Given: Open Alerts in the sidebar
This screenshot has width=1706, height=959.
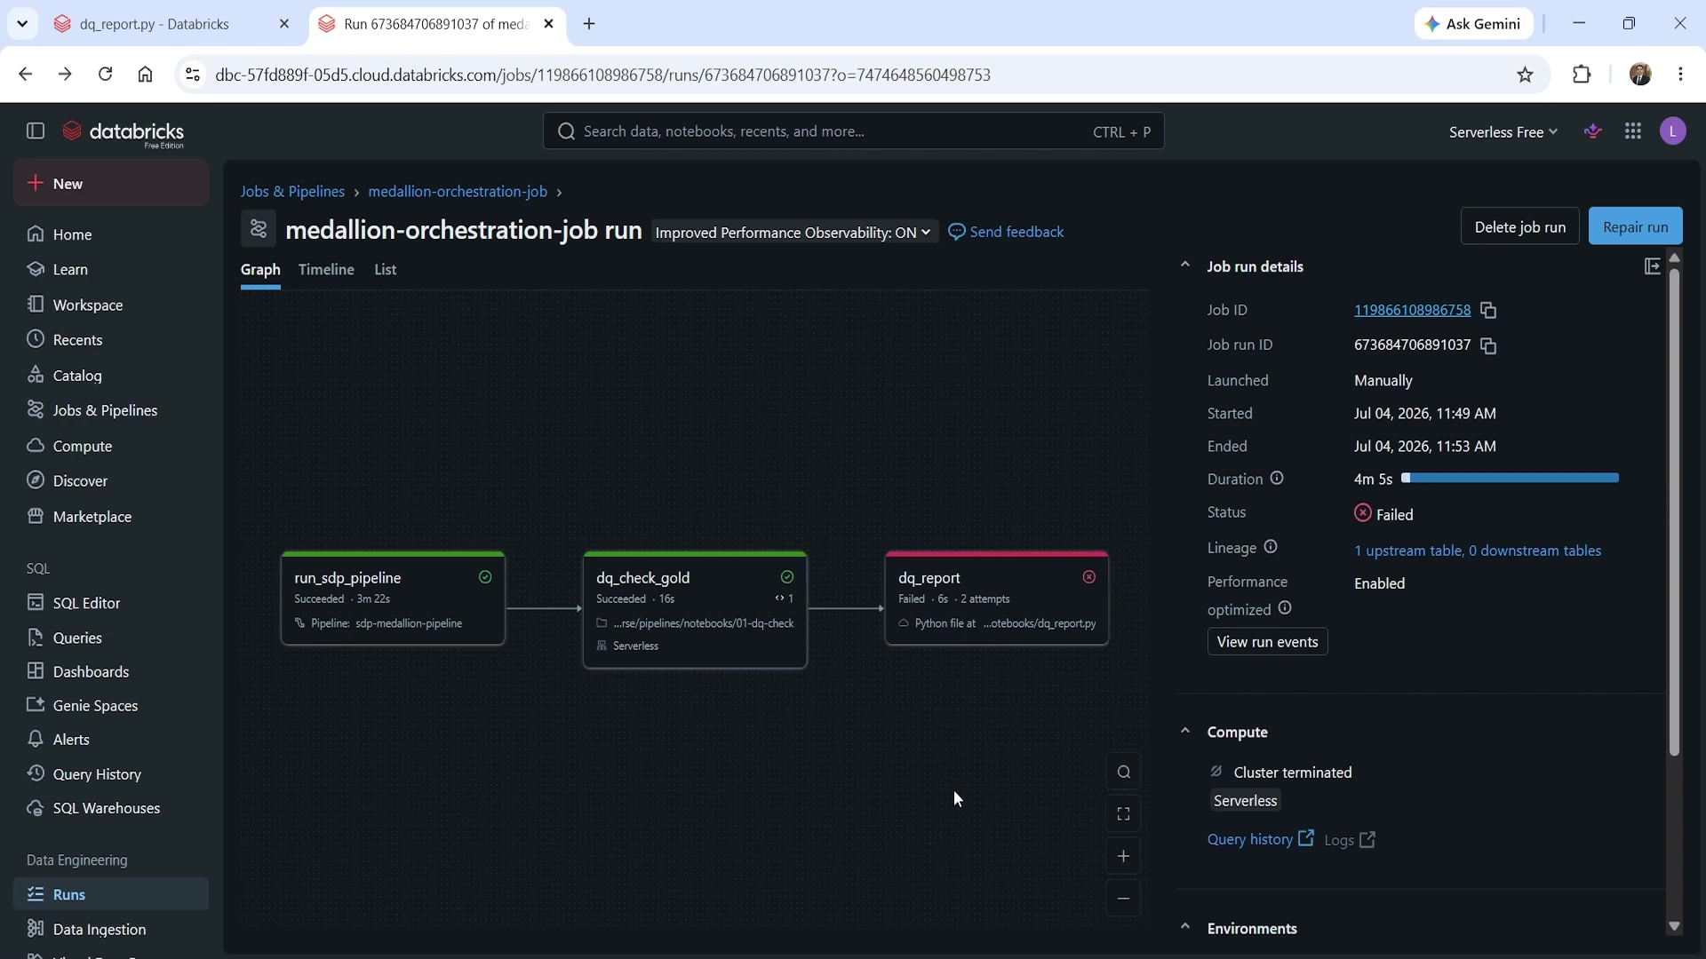Looking at the screenshot, I should [x=111, y=740].
